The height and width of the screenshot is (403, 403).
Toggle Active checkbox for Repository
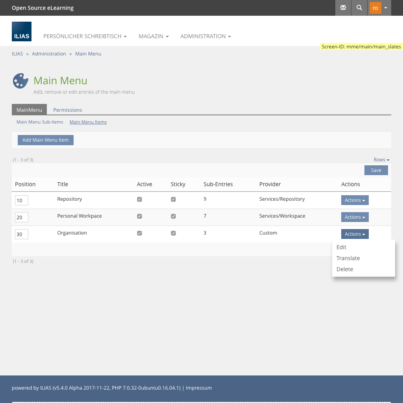click(139, 200)
